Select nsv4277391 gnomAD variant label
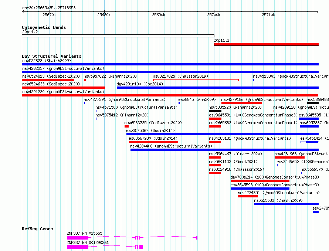The image size is (329, 251). pos(125,99)
